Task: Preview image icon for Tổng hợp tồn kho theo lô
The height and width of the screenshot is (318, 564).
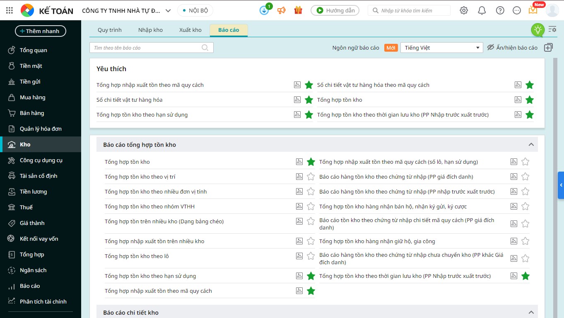Action: [299, 256]
